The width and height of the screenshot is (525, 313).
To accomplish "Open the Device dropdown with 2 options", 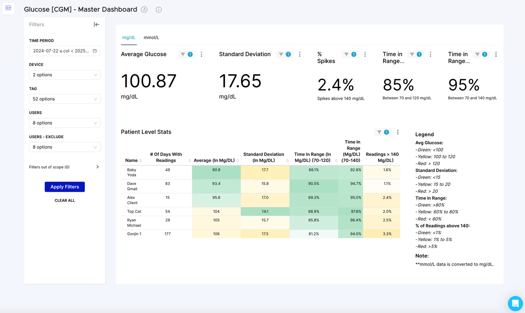I will tap(65, 75).
